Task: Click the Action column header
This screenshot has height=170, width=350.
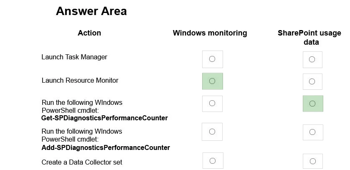Action: point(89,33)
